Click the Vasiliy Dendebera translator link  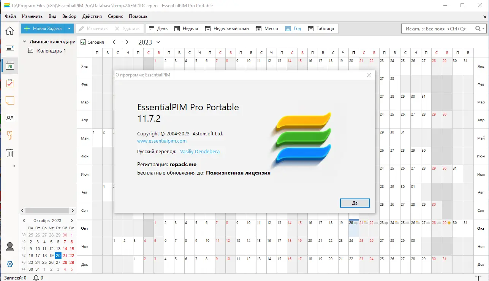[x=200, y=151]
